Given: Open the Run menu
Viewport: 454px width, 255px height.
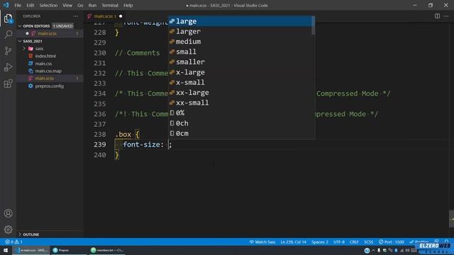Looking at the screenshot, I should pyautogui.click(x=92, y=5).
